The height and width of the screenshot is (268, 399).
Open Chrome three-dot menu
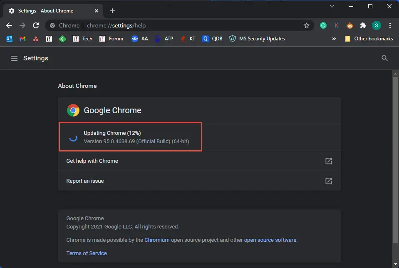click(390, 25)
